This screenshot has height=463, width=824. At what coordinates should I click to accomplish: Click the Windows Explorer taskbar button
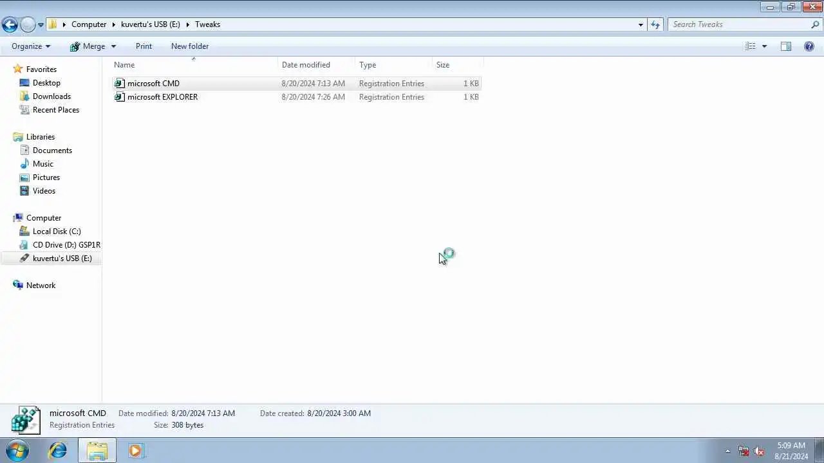click(97, 450)
